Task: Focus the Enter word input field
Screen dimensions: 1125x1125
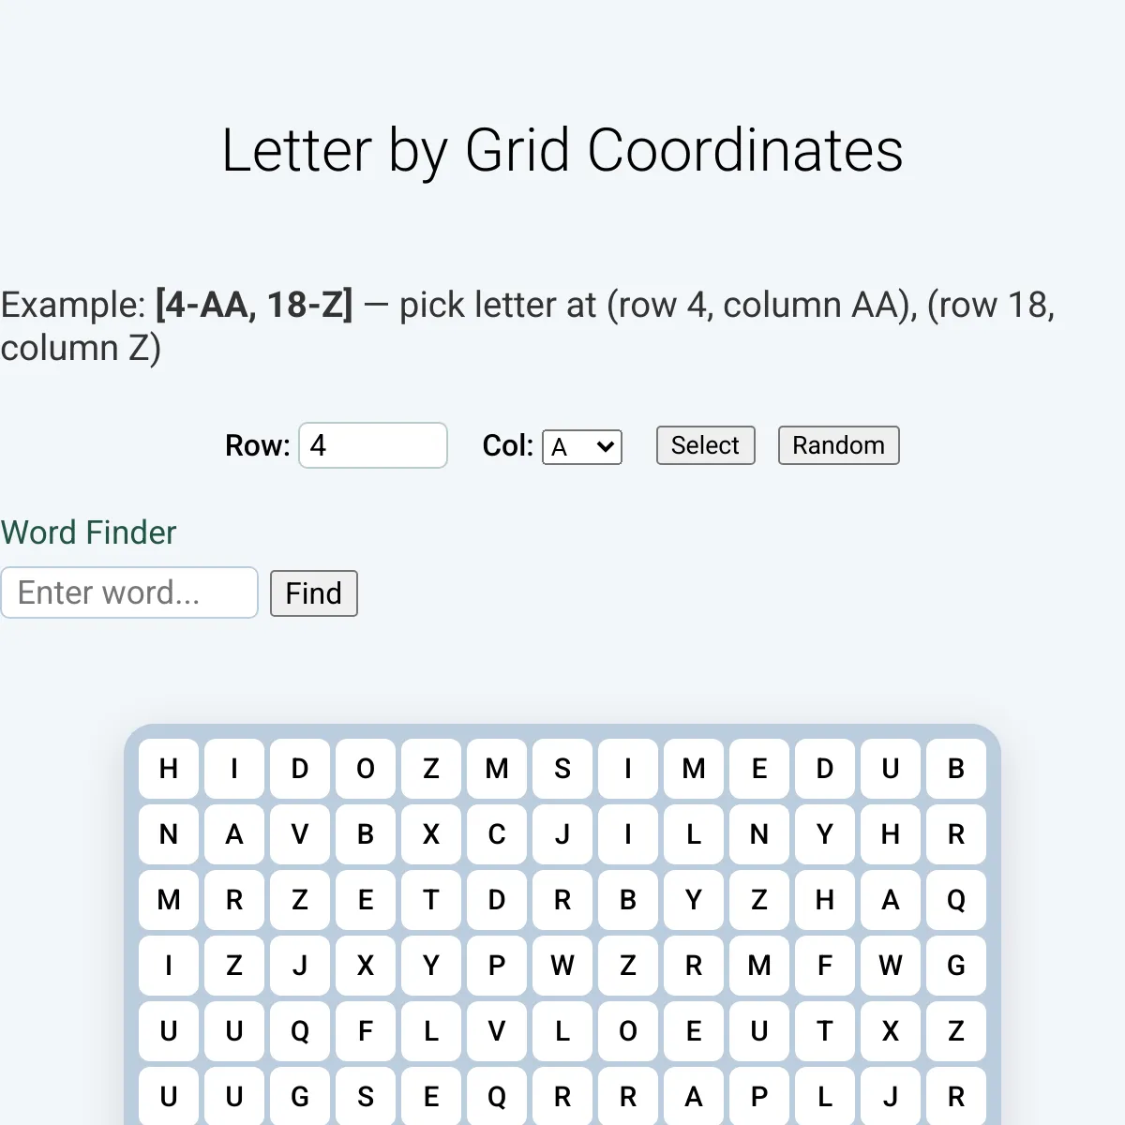Action: click(129, 592)
